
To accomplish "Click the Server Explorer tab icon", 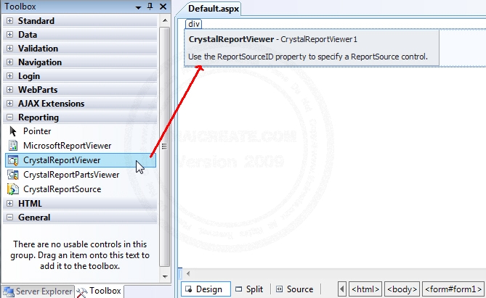I will (9, 291).
